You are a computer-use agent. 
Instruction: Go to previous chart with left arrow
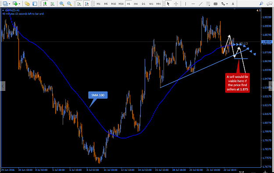(x=3, y=86)
